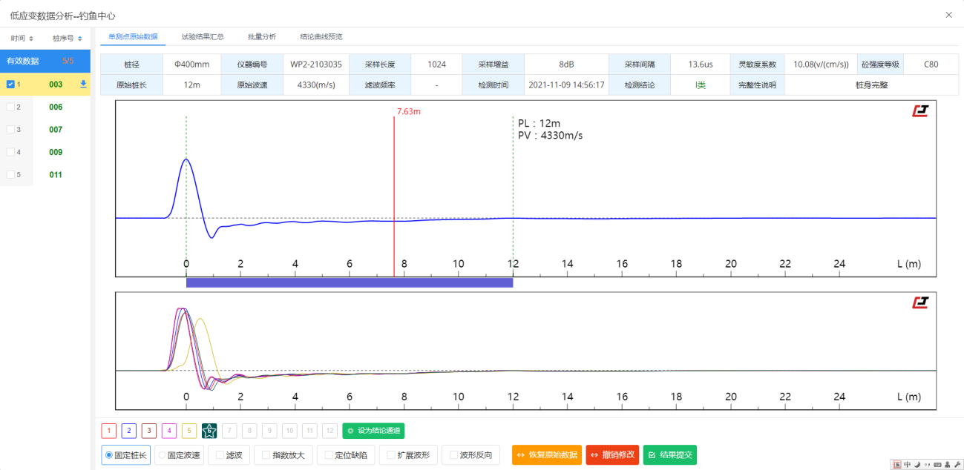
Task: Enable the 波形反向 checkbox
Action: click(x=470, y=455)
